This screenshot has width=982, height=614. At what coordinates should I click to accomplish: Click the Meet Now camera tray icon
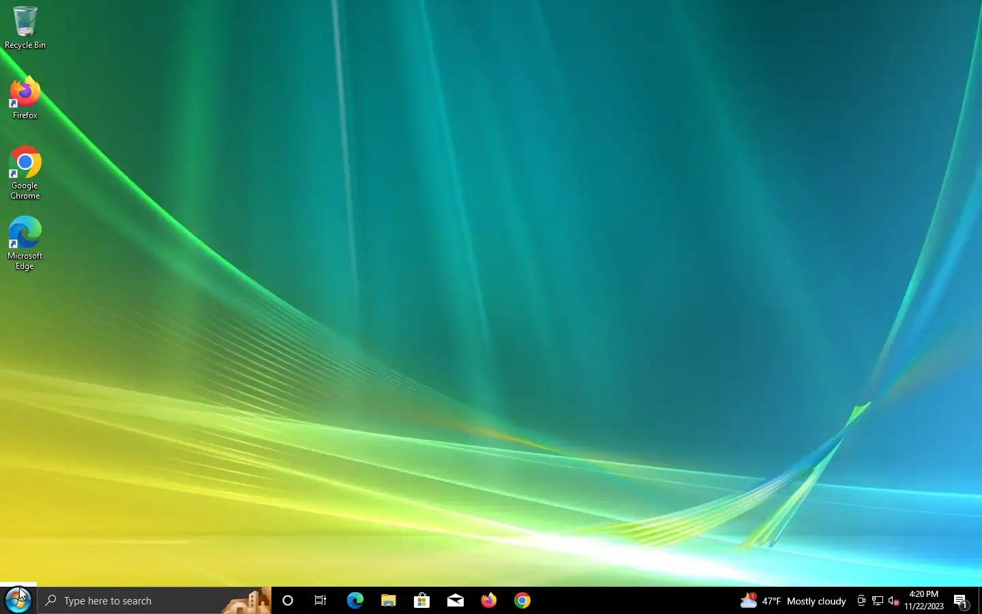click(x=861, y=600)
